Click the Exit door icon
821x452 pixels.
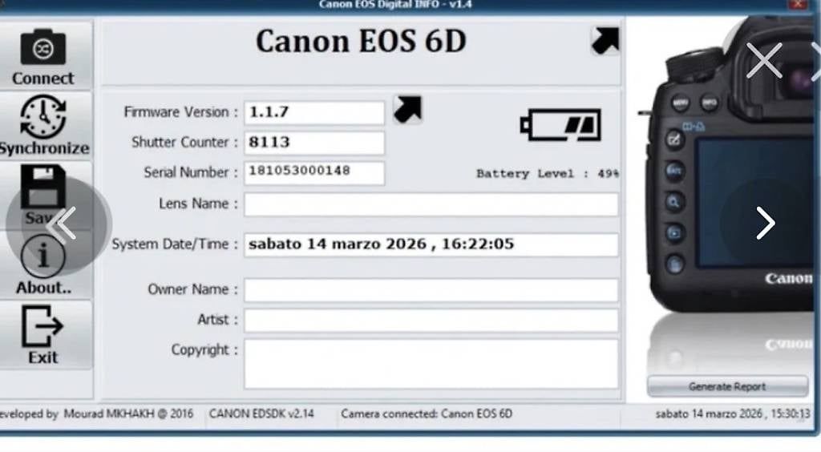tap(42, 326)
